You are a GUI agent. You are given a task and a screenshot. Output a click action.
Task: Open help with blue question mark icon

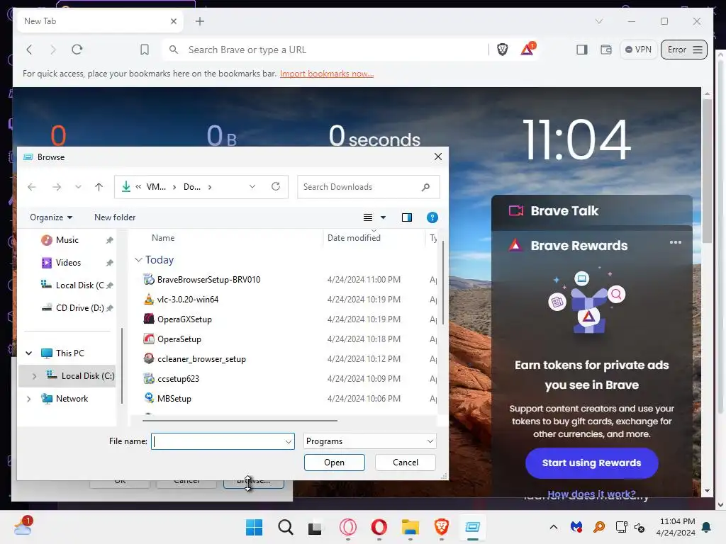tap(432, 217)
